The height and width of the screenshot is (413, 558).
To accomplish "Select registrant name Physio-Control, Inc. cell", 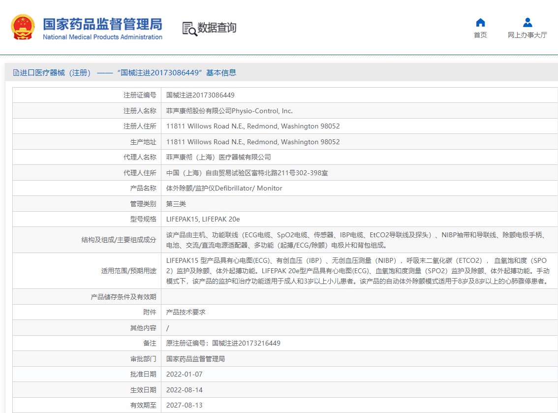I will tap(229, 111).
